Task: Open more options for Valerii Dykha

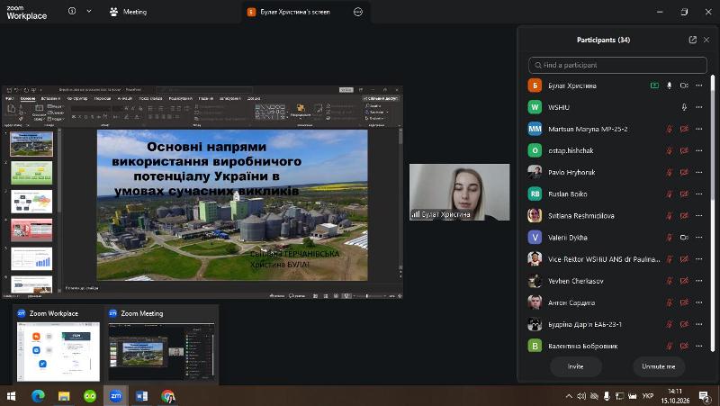Action: tap(699, 238)
